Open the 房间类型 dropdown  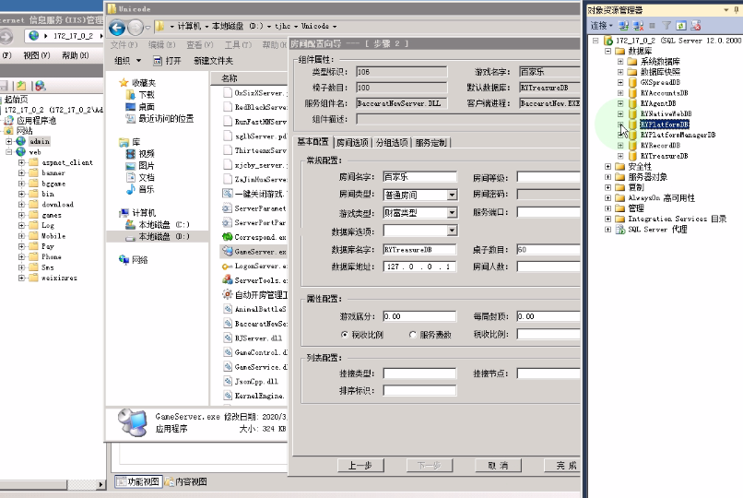[x=452, y=195]
